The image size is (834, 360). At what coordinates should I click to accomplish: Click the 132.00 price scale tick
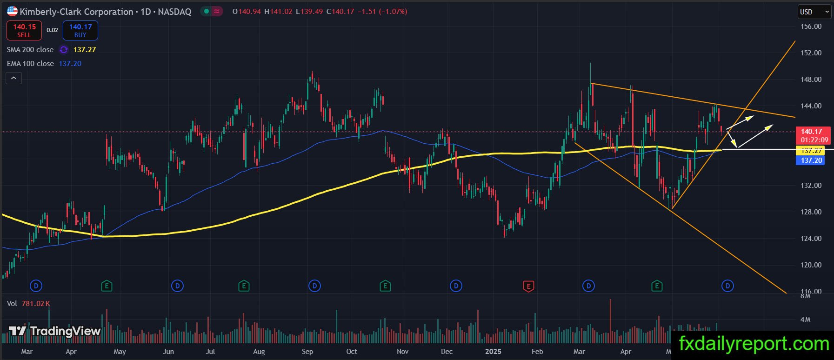(x=811, y=186)
